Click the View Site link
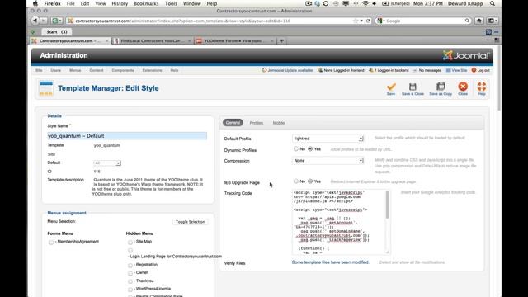Viewport: 528px width, 297px height. pos(456,70)
